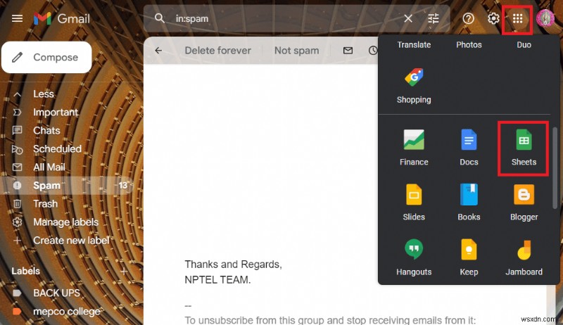Open the Sheets app
This screenshot has height=325, width=563.
coord(524,148)
